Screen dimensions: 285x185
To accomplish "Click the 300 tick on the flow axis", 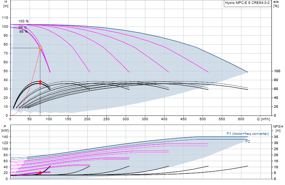I will point(126,119).
